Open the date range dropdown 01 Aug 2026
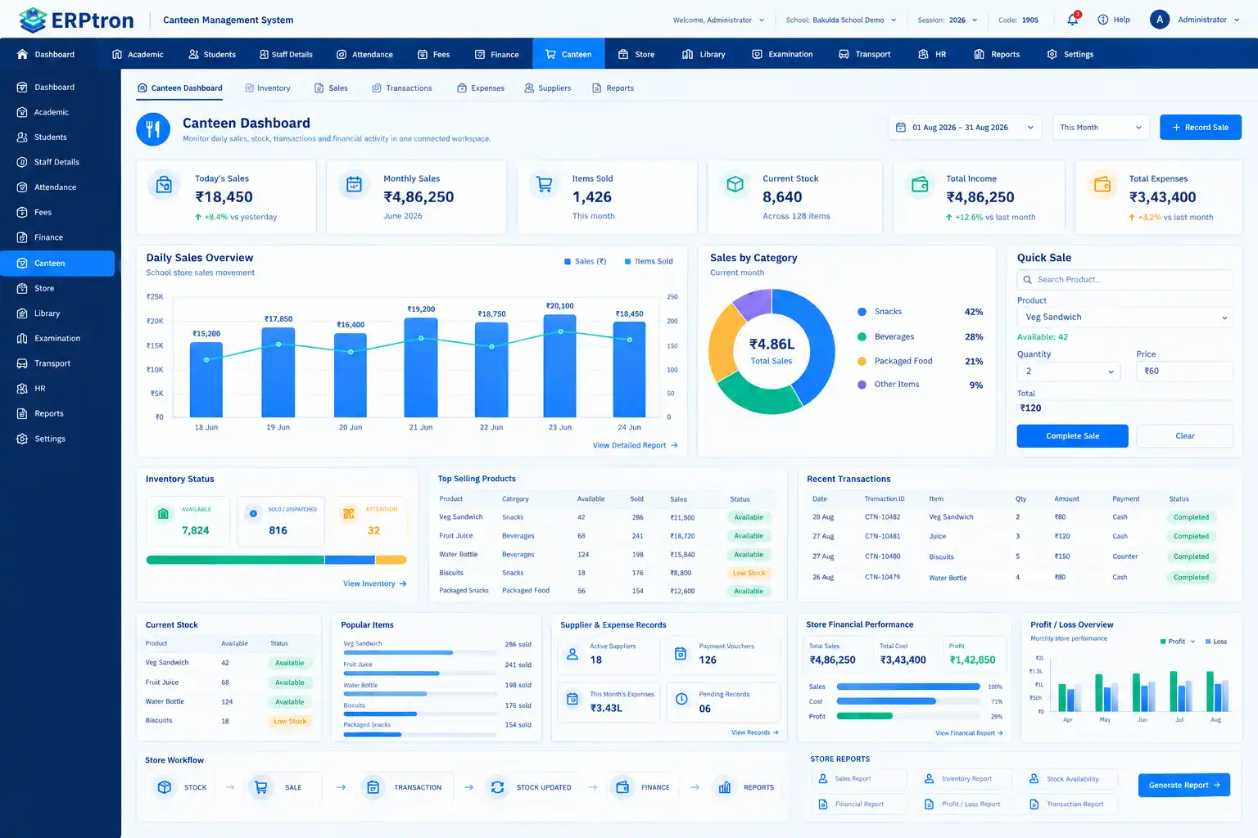Screen dimensions: 1258x838 pos(966,128)
